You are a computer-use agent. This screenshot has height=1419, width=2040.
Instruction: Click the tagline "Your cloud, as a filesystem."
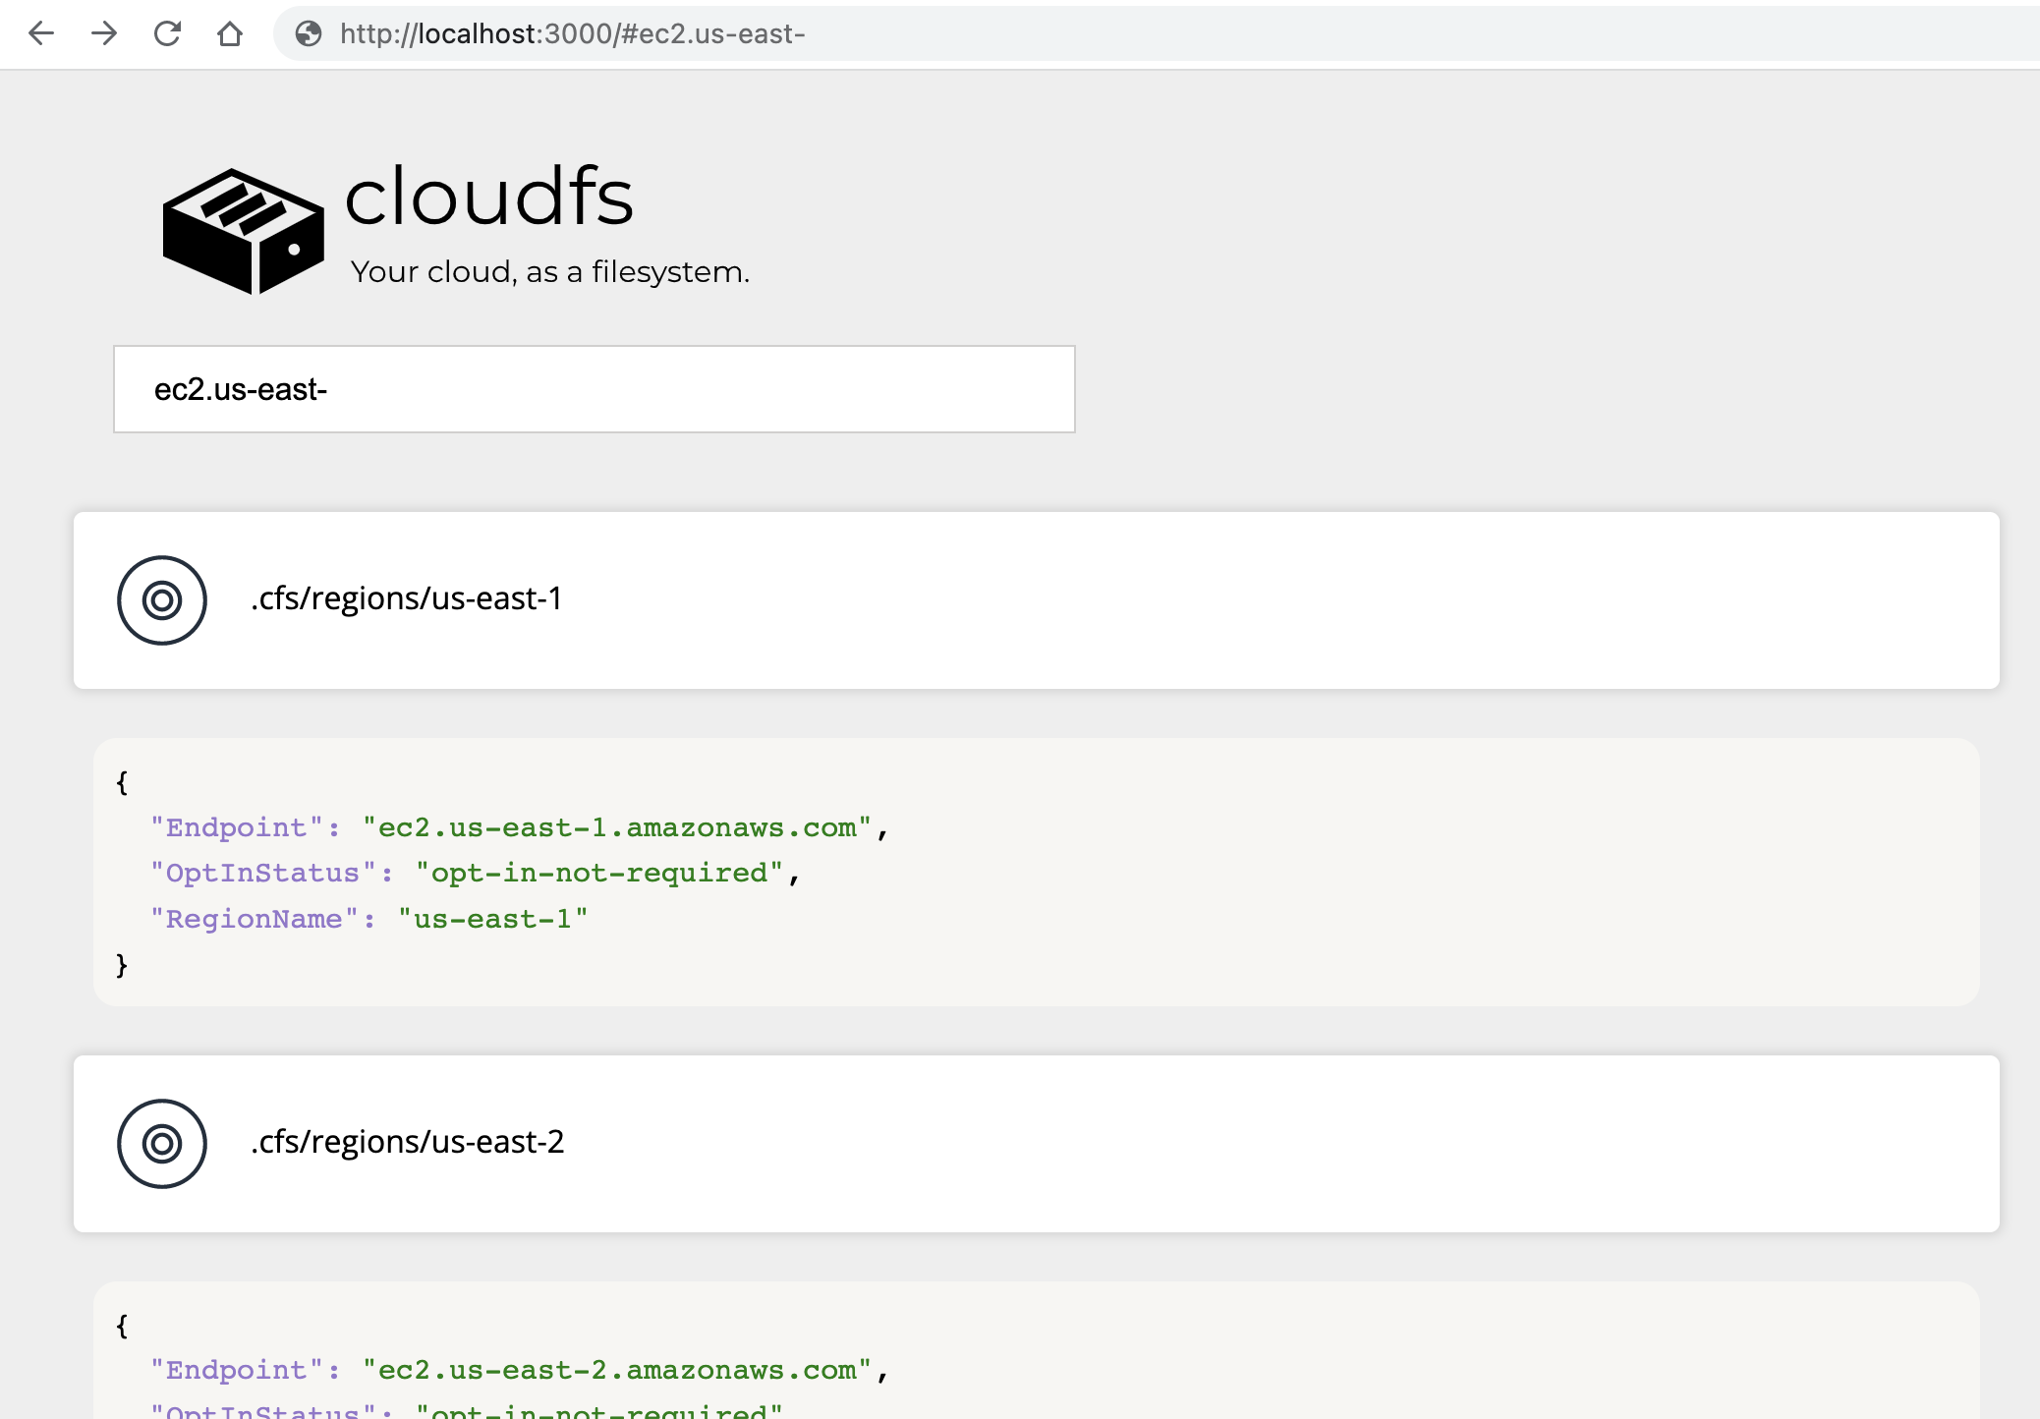pos(549,272)
